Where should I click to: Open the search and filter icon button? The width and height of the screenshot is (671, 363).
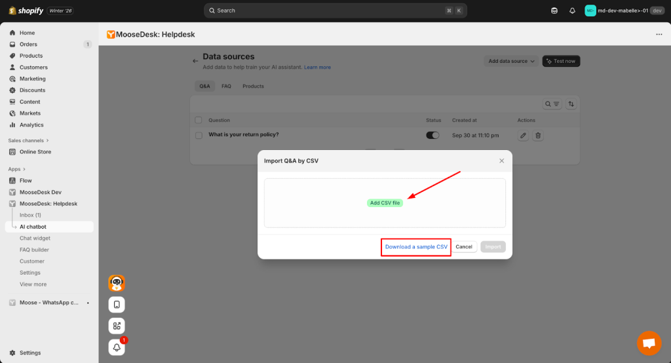[552, 104]
